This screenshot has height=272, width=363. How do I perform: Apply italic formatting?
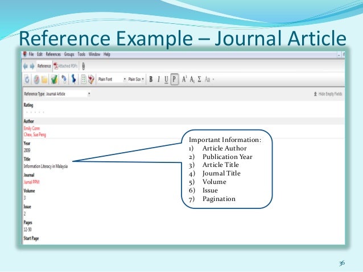[x=159, y=79]
